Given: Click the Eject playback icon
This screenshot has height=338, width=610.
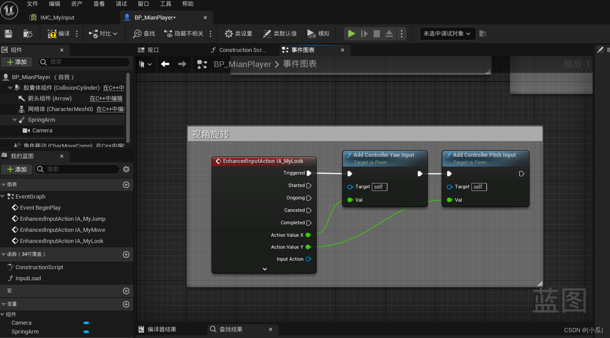Looking at the screenshot, I should [389, 34].
